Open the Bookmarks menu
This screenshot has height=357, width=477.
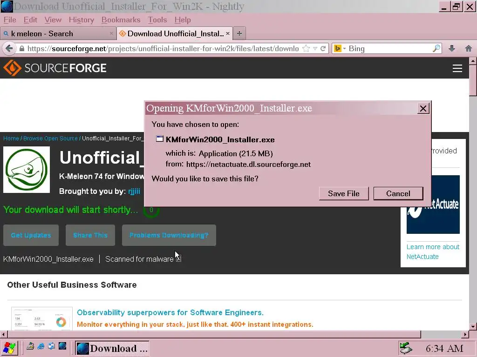tap(121, 20)
